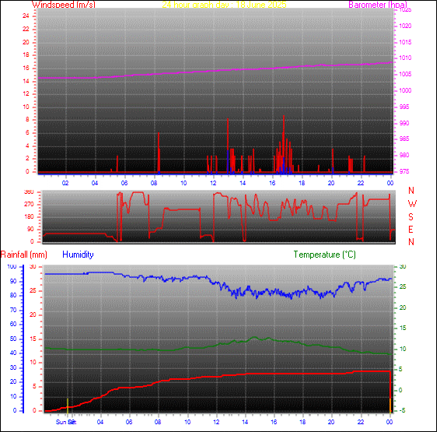440x432 pixels.
Task: Click the 1010 barometer scale value
Action: click(x=405, y=58)
